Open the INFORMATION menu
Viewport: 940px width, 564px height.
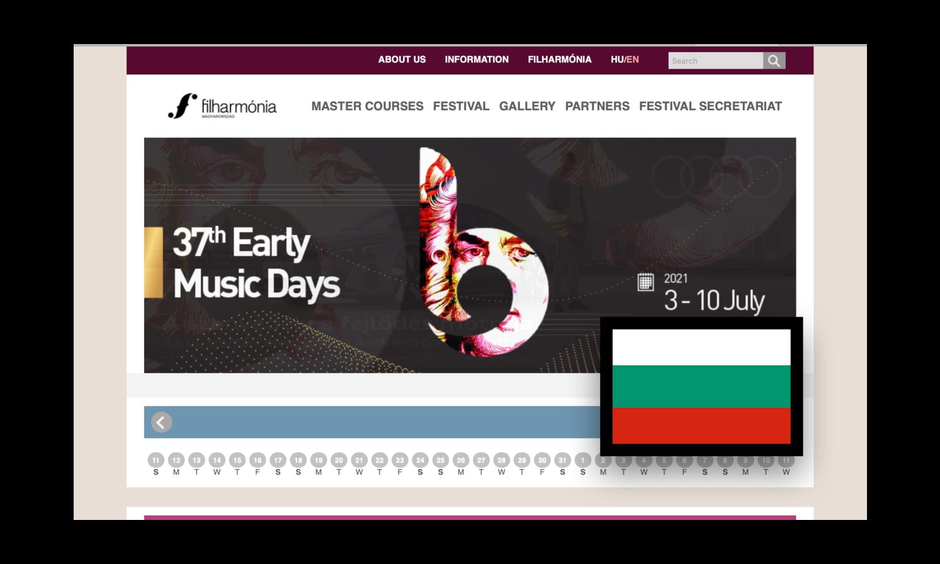pyautogui.click(x=477, y=59)
